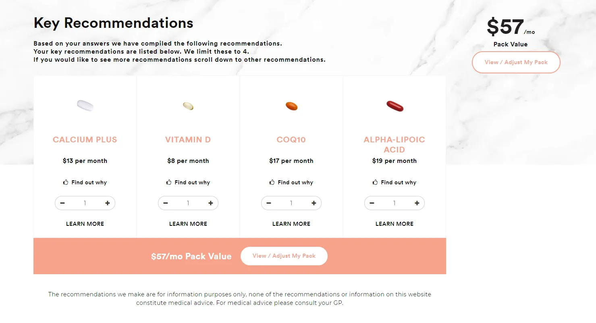Viewport: 596px width, 323px height.
Task: Increase Alpha-Lipoic Acid quantity with plus icon
Action: (417, 203)
